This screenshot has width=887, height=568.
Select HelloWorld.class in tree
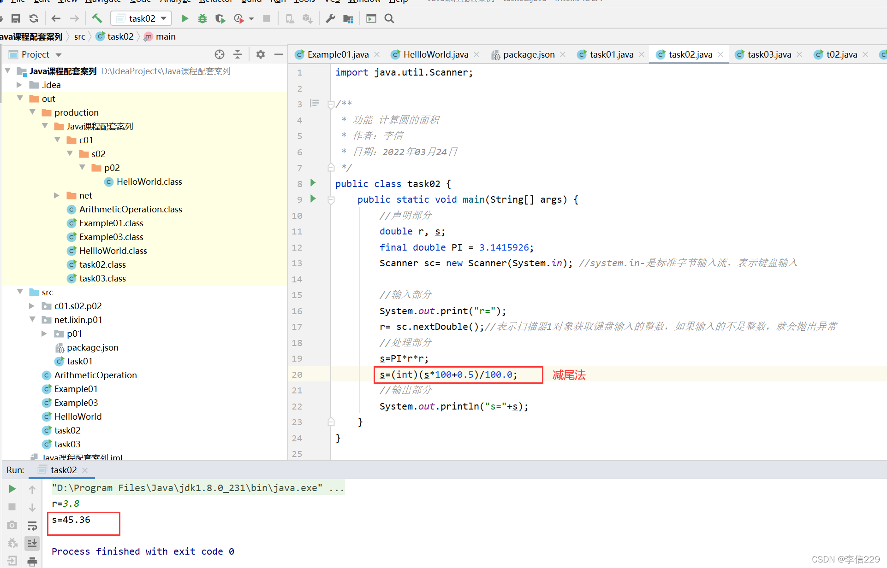[x=149, y=182]
